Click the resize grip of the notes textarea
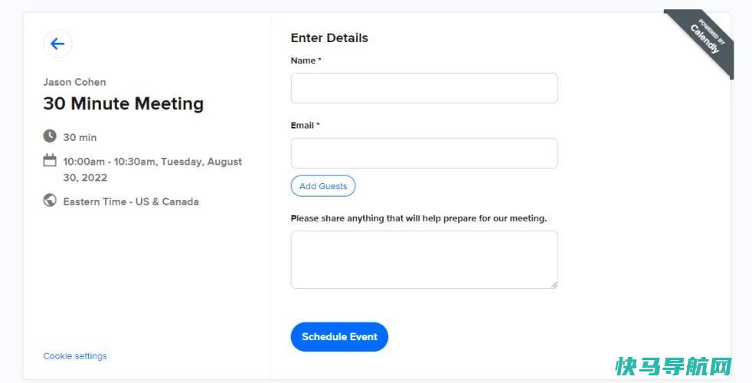 pyautogui.click(x=554, y=285)
